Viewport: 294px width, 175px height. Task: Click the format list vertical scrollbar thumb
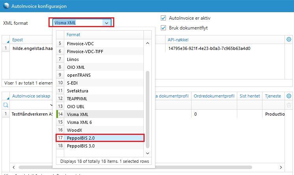pyautogui.click(x=147, y=109)
